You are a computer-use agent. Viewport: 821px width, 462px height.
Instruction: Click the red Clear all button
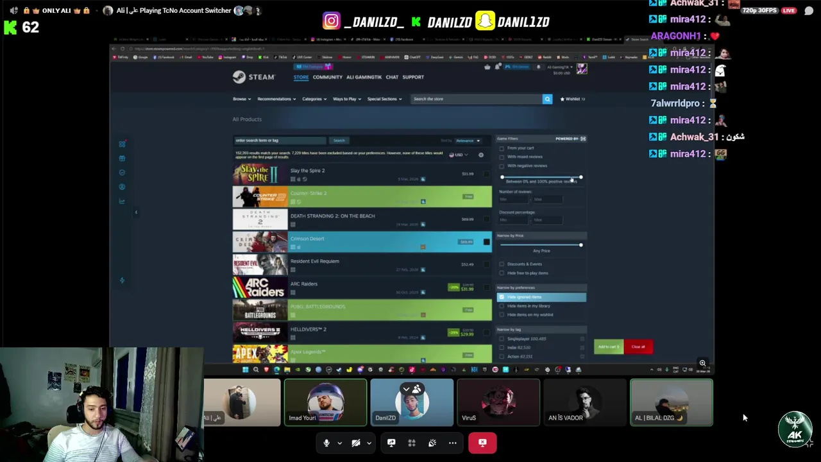638,347
